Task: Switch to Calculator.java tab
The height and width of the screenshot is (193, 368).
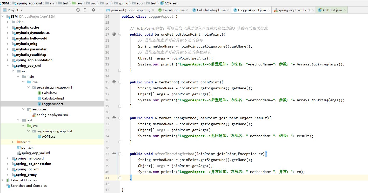Action: (173, 10)
